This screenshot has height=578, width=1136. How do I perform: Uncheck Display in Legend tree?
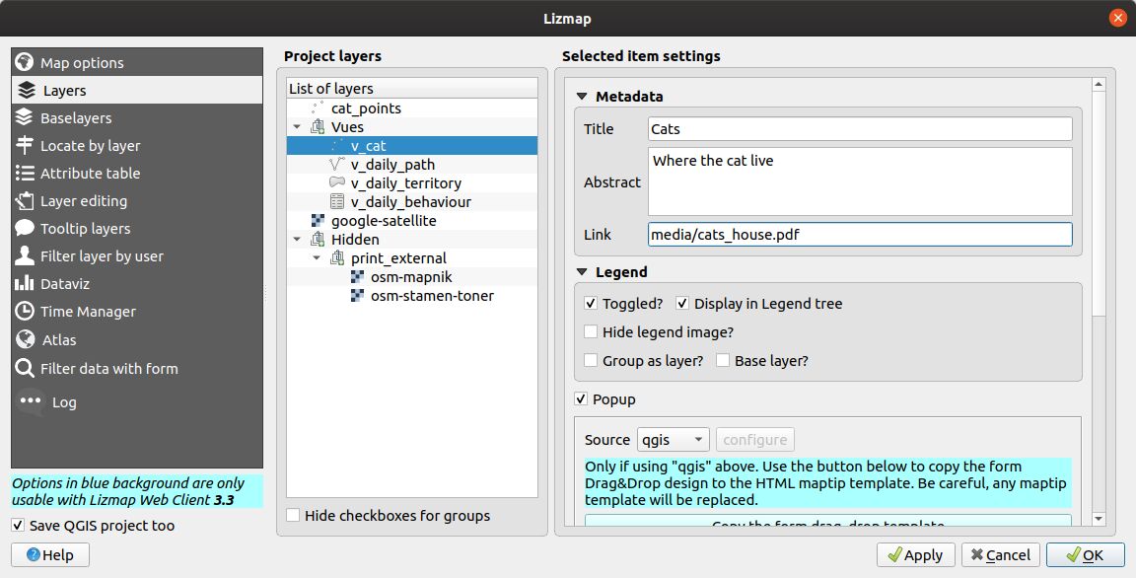681,304
